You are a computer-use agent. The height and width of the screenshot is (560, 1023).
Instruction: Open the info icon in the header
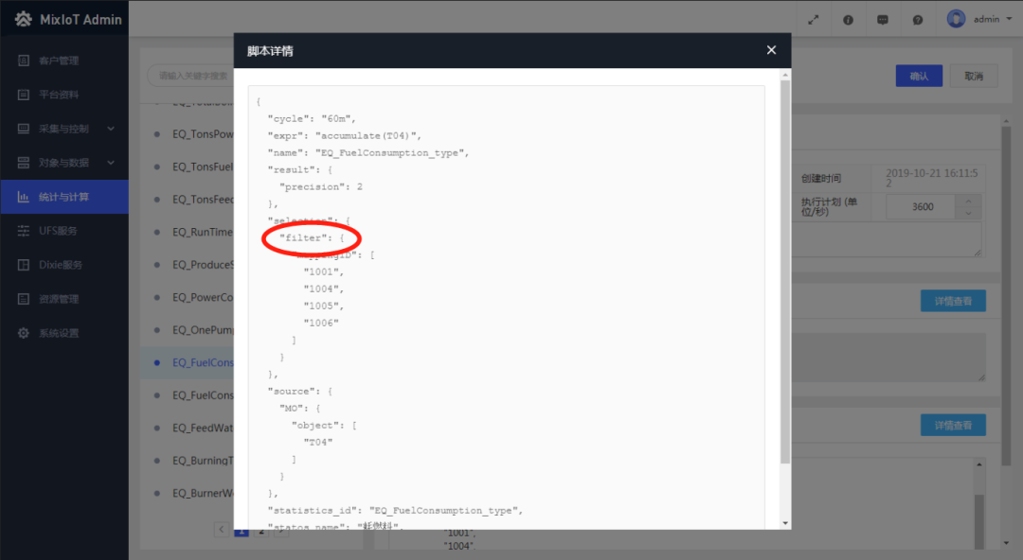[x=848, y=19]
